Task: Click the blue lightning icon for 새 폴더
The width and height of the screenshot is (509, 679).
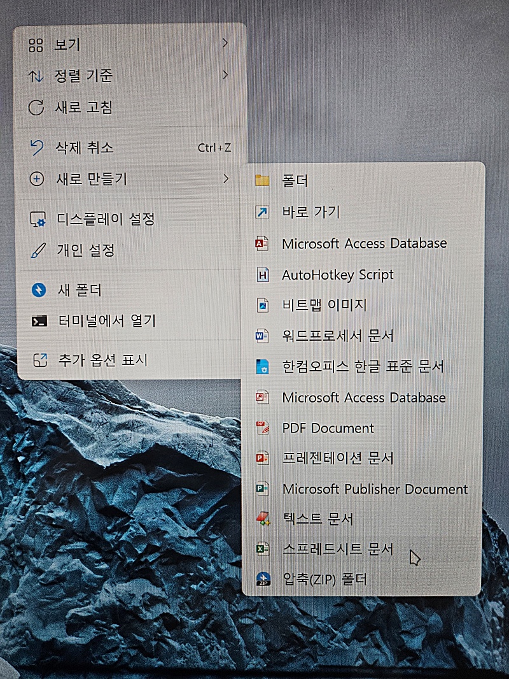Action: coord(39,290)
